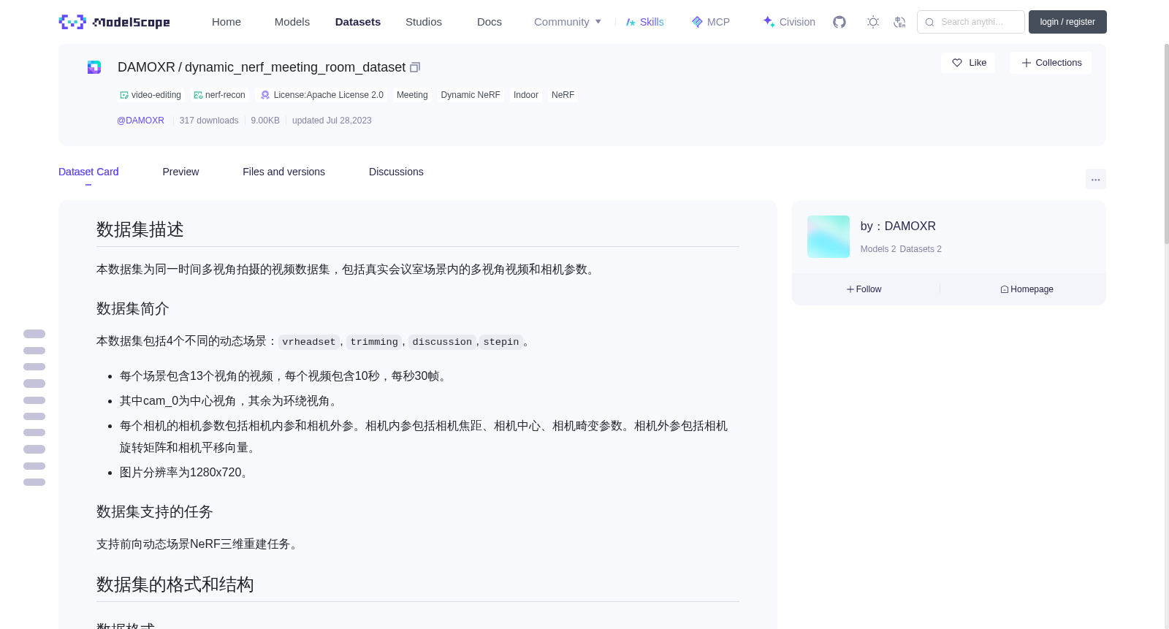Image resolution: width=1169 pixels, height=629 pixels.
Task: Open the Discussions tab
Action: [x=396, y=172]
